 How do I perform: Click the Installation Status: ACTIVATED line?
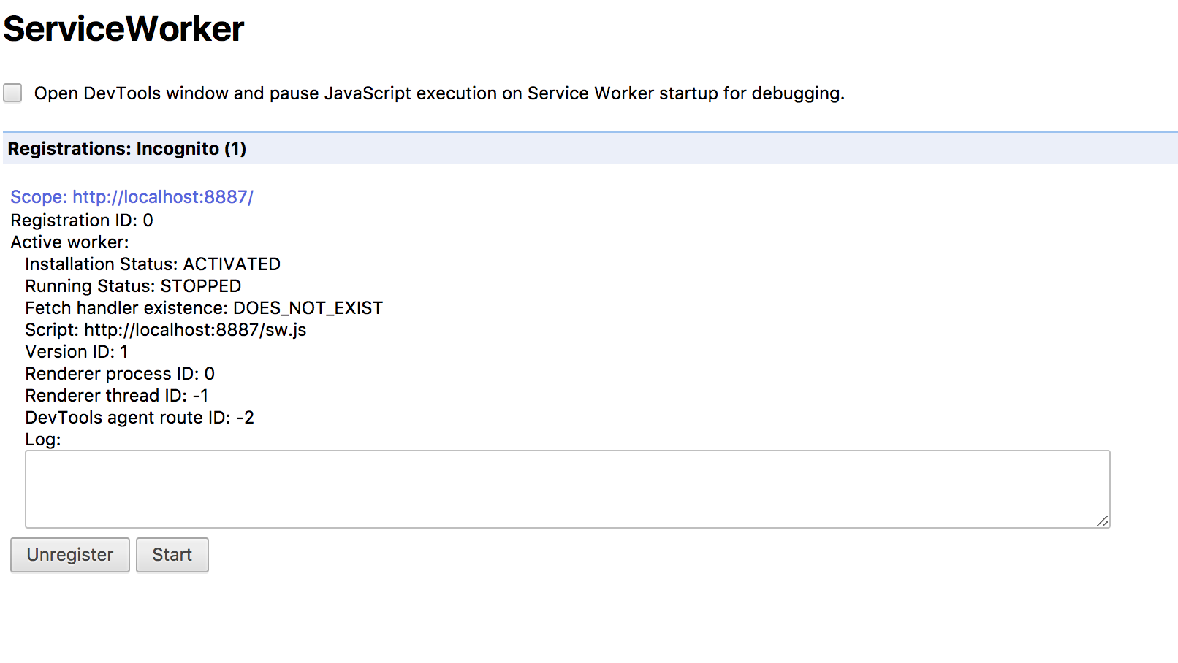pos(153,264)
